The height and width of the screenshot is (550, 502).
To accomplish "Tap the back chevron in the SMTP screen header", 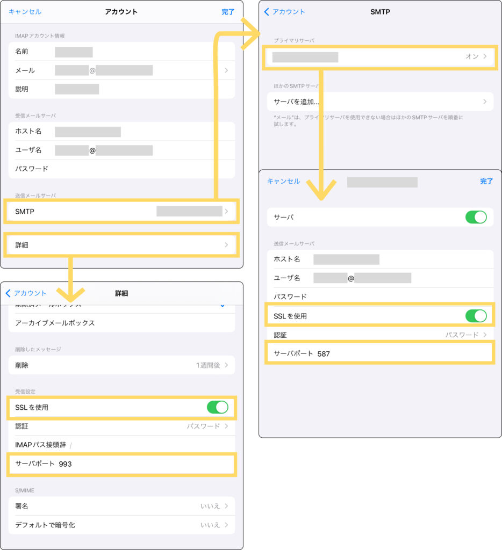I will click(x=267, y=12).
